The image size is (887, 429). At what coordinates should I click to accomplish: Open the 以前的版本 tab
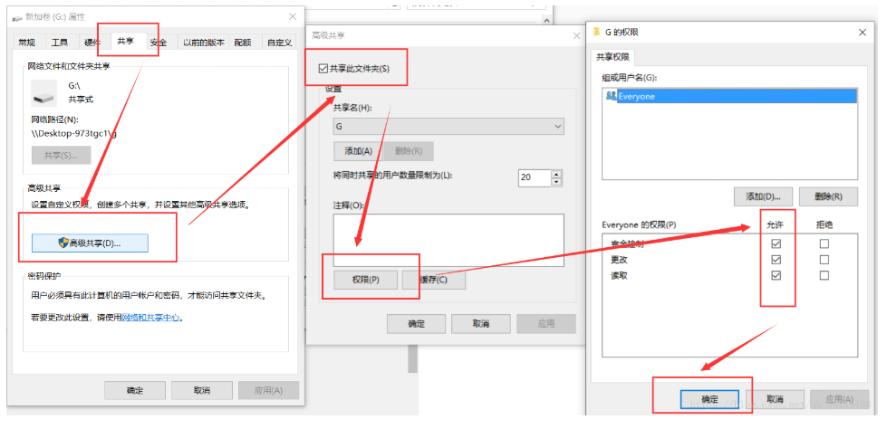pos(204,43)
